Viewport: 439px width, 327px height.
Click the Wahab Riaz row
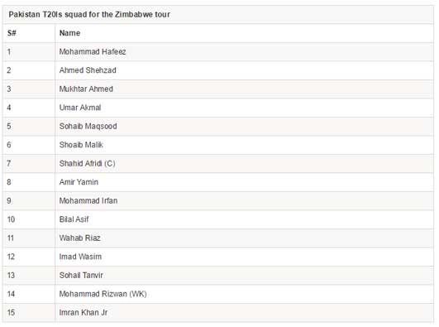[218, 238]
